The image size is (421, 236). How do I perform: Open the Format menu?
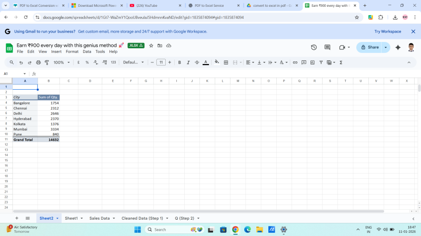click(x=72, y=52)
